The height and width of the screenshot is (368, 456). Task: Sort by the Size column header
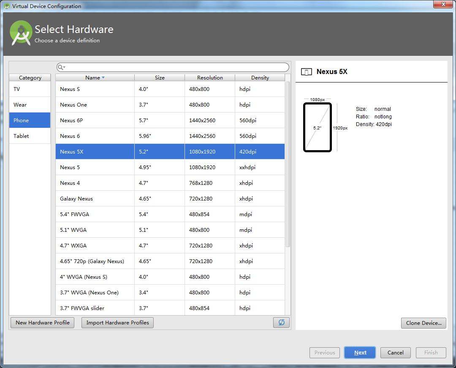tap(159, 77)
